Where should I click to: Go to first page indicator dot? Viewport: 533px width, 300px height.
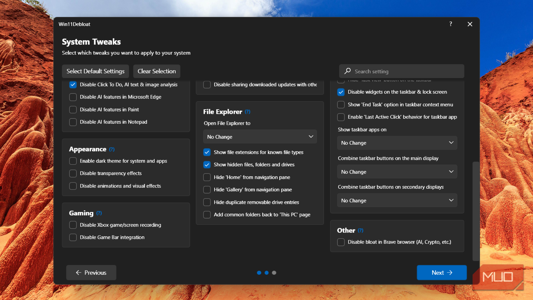coord(259,273)
